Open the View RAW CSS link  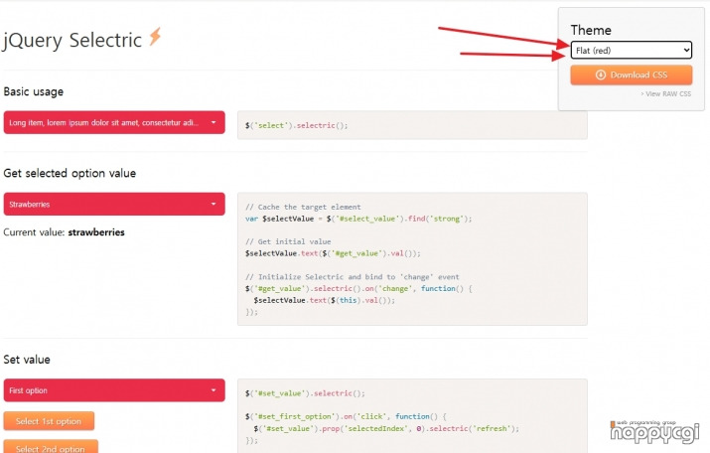click(665, 93)
